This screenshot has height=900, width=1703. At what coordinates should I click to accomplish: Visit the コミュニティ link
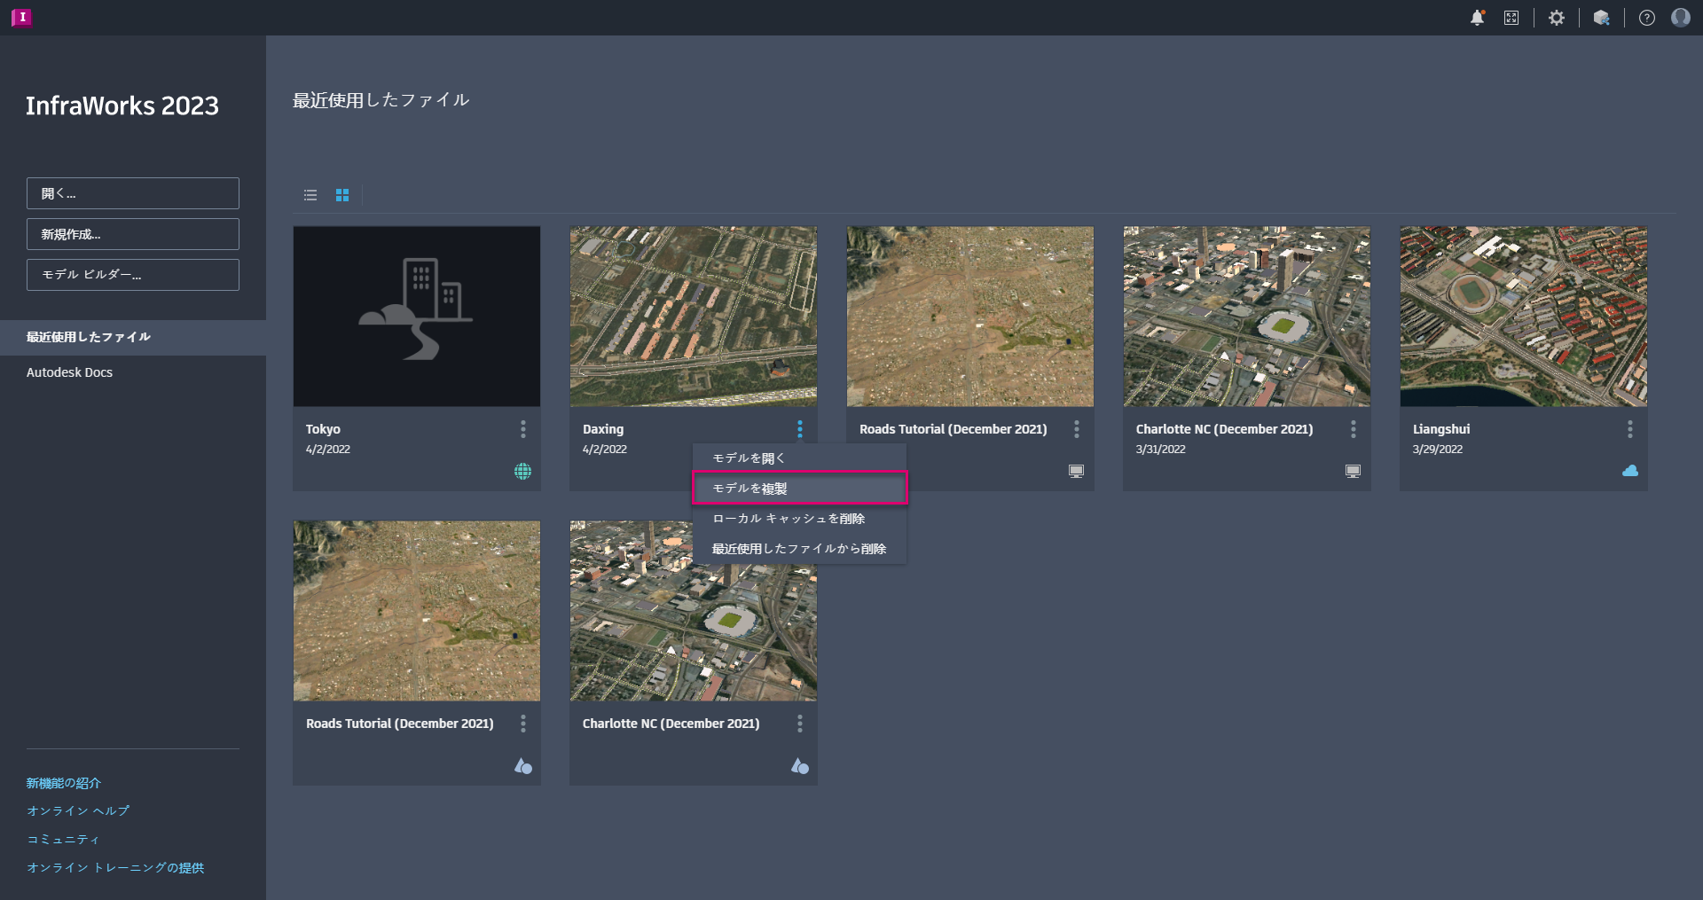pos(63,840)
